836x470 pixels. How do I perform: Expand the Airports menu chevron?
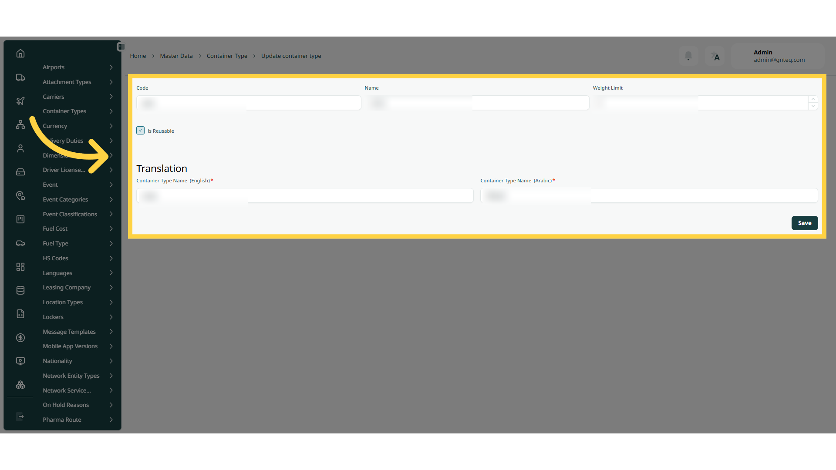tap(111, 67)
